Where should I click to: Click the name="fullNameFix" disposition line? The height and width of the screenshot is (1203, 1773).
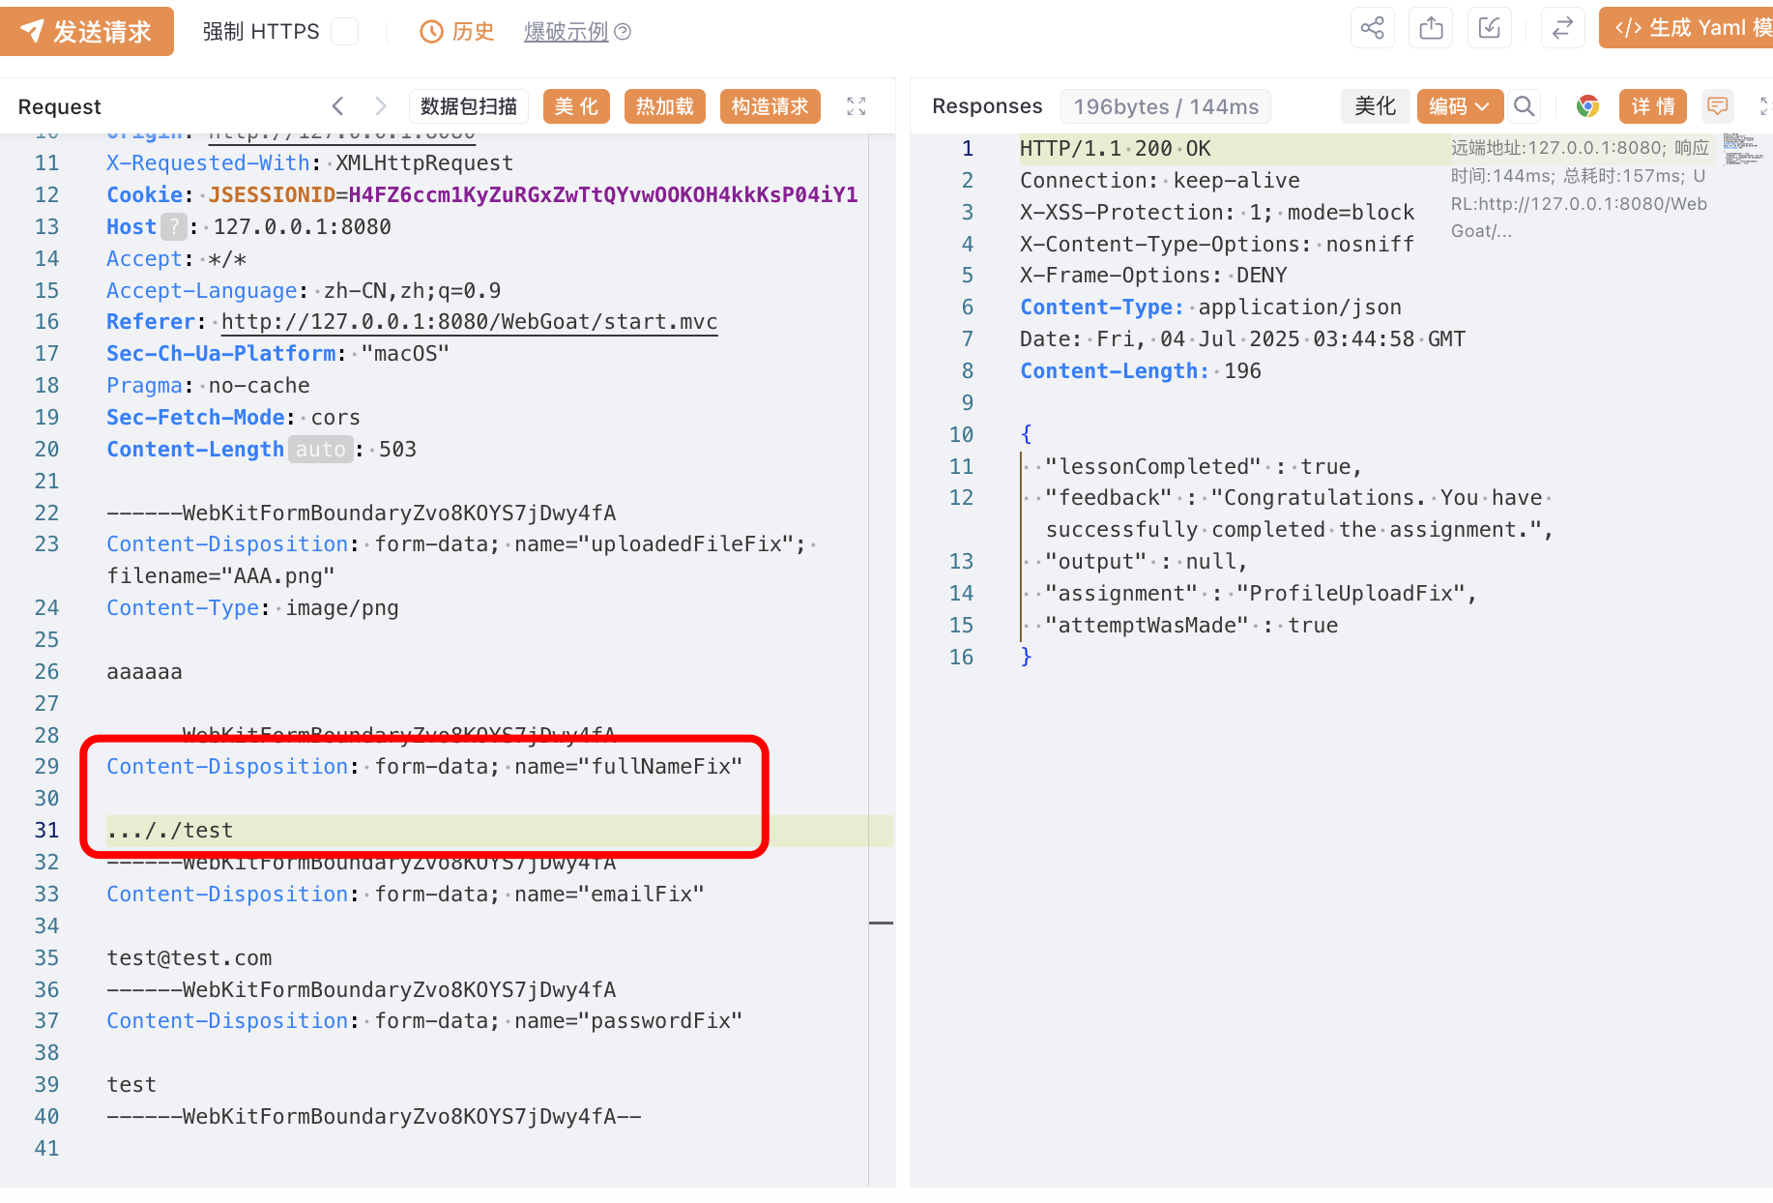pyautogui.click(x=424, y=767)
